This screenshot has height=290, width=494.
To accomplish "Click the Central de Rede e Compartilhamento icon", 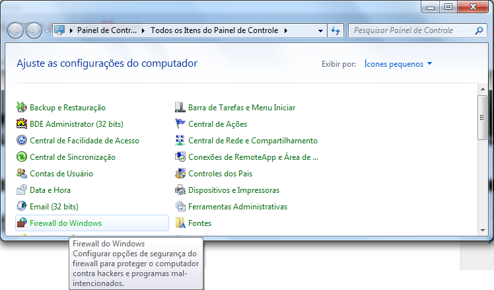I will [180, 140].
